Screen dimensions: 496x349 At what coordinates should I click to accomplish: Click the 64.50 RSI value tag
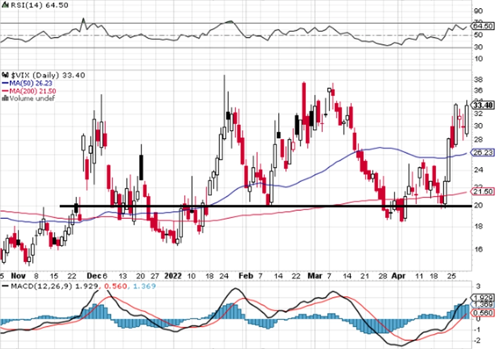482,26
